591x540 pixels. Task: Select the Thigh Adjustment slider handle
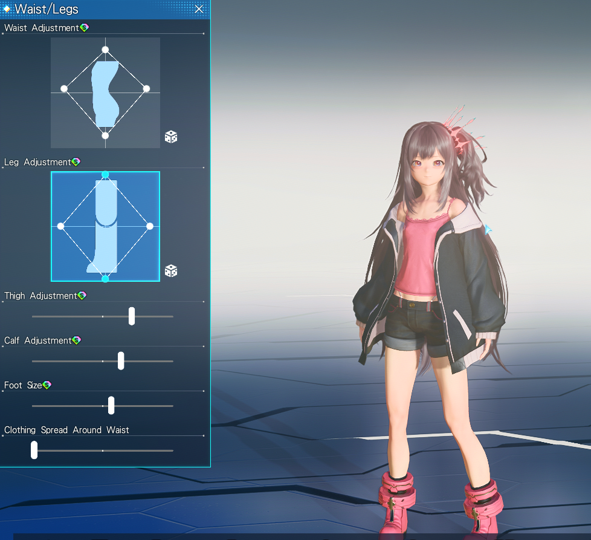coord(132,316)
